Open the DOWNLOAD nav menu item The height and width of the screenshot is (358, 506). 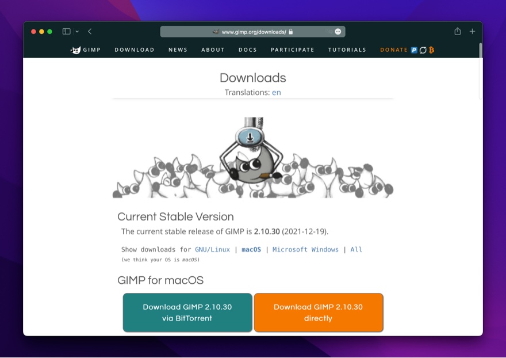tap(135, 49)
